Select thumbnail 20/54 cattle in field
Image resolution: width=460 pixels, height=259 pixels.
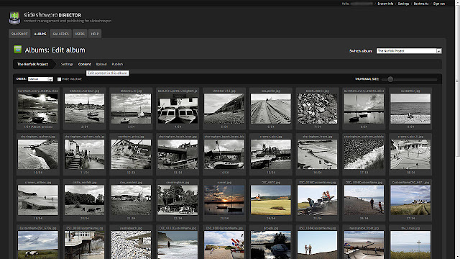click(x=84, y=200)
